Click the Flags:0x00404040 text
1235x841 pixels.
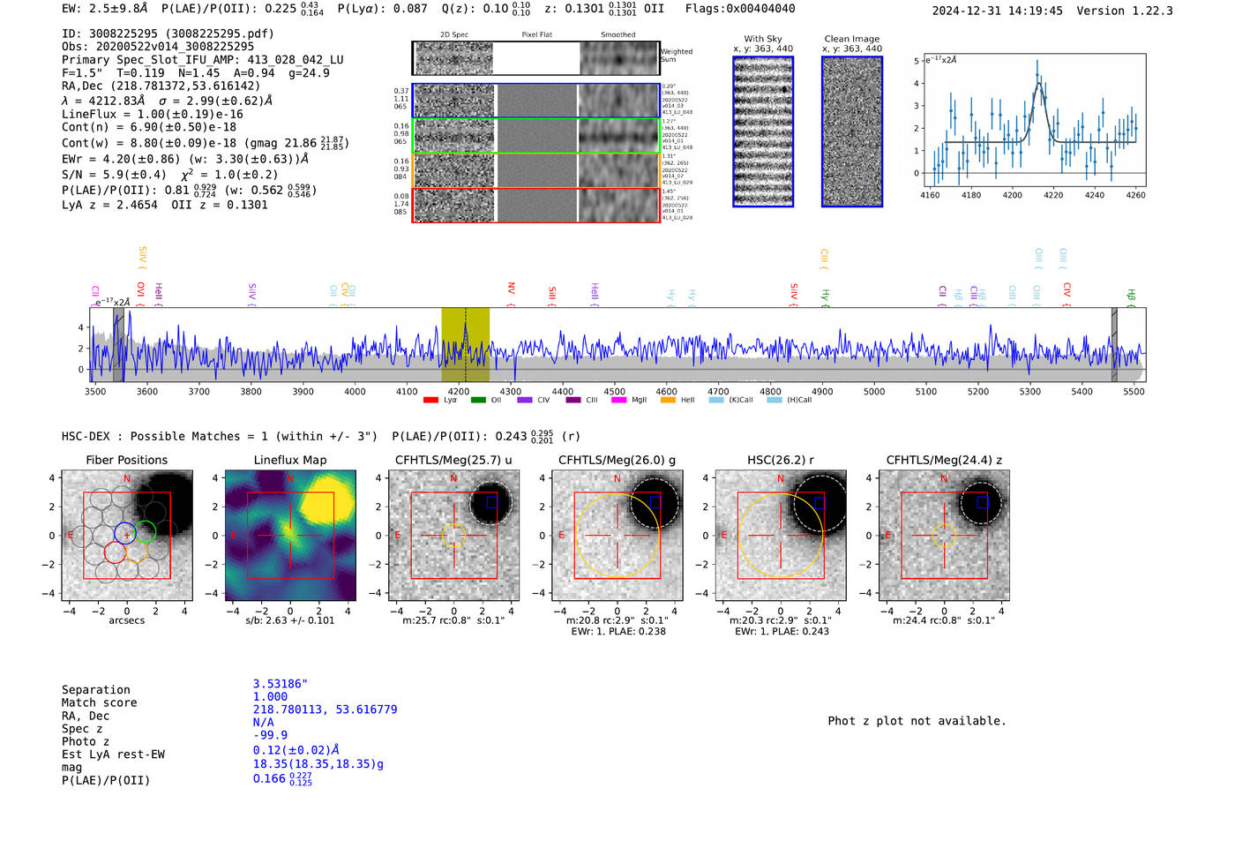pos(740,9)
